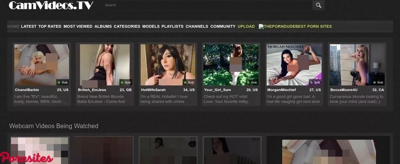Screen dimensions: 400x164
Task: Click the magnifying glass search button
Action: point(318,5)
